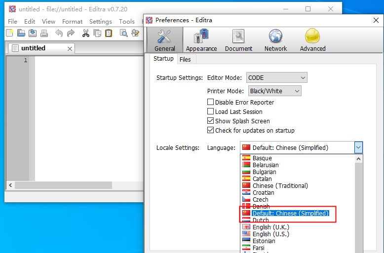This screenshot has height=253, width=384.
Task: Click the editor horizontal scroll-left arrow
Action: pos(10,185)
